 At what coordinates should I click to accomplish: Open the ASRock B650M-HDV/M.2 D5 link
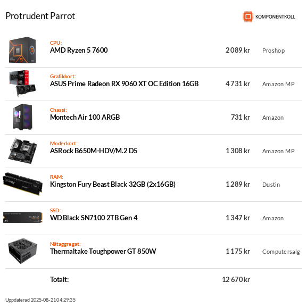pos(94,151)
